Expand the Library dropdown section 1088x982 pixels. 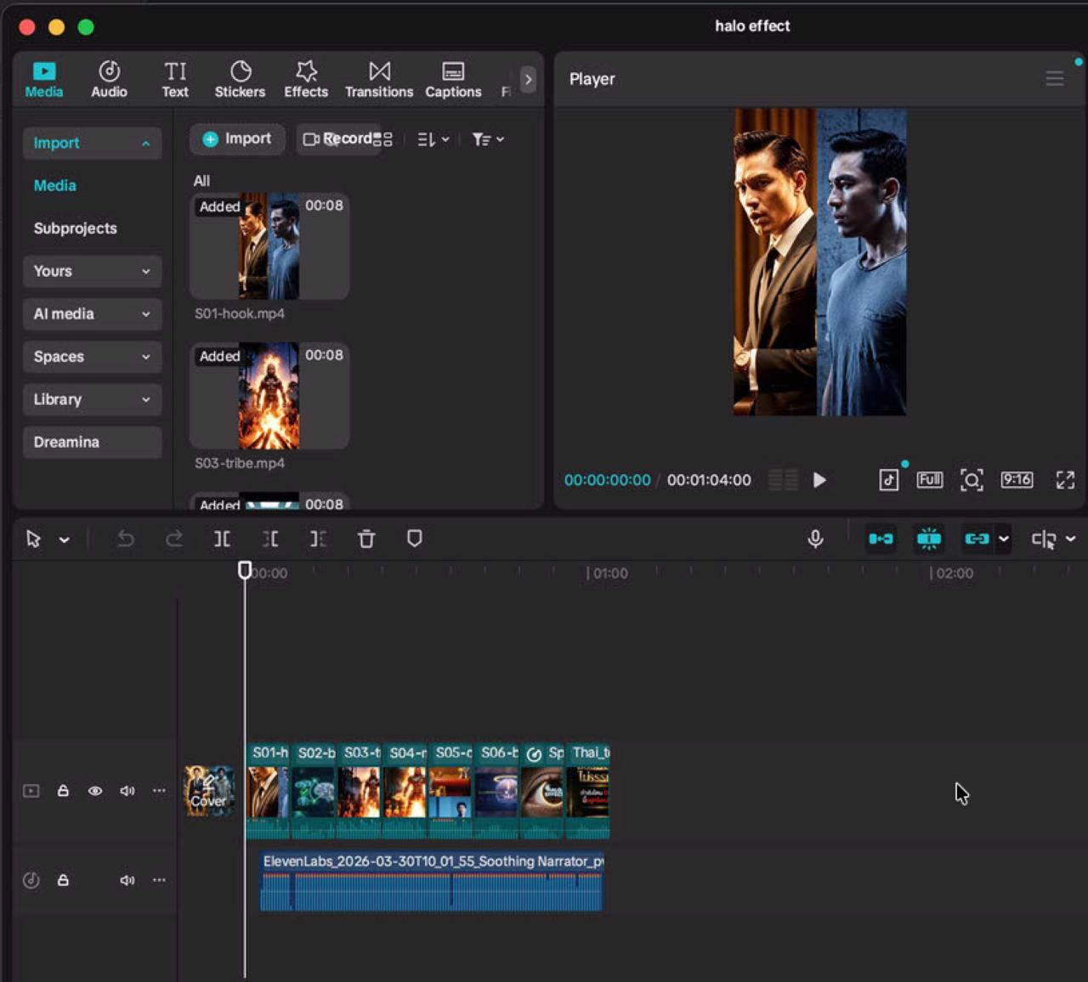click(92, 399)
